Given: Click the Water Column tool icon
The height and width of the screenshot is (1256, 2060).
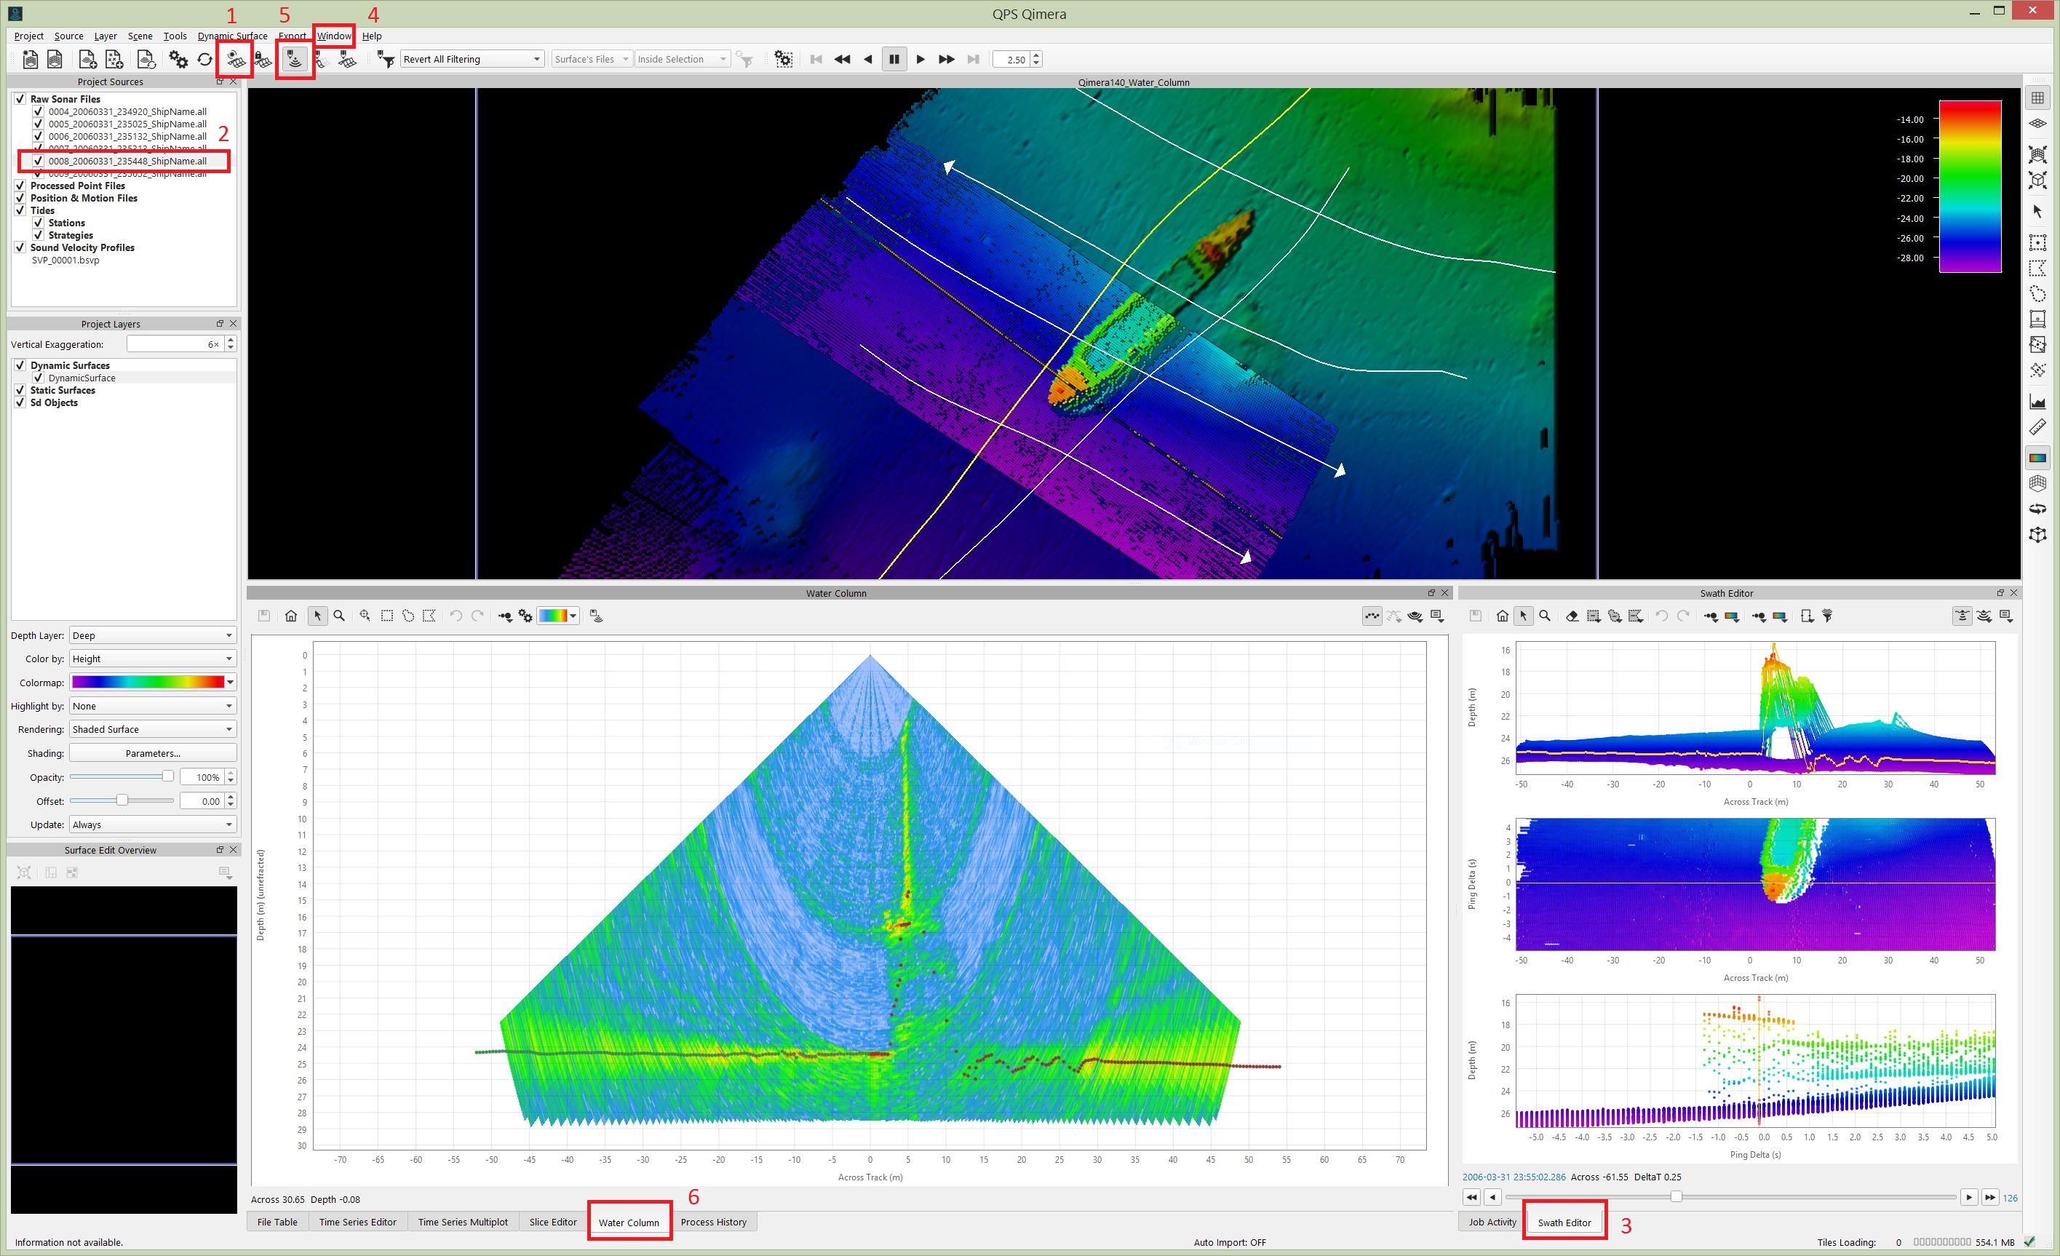Looking at the screenshot, I should pos(294,60).
